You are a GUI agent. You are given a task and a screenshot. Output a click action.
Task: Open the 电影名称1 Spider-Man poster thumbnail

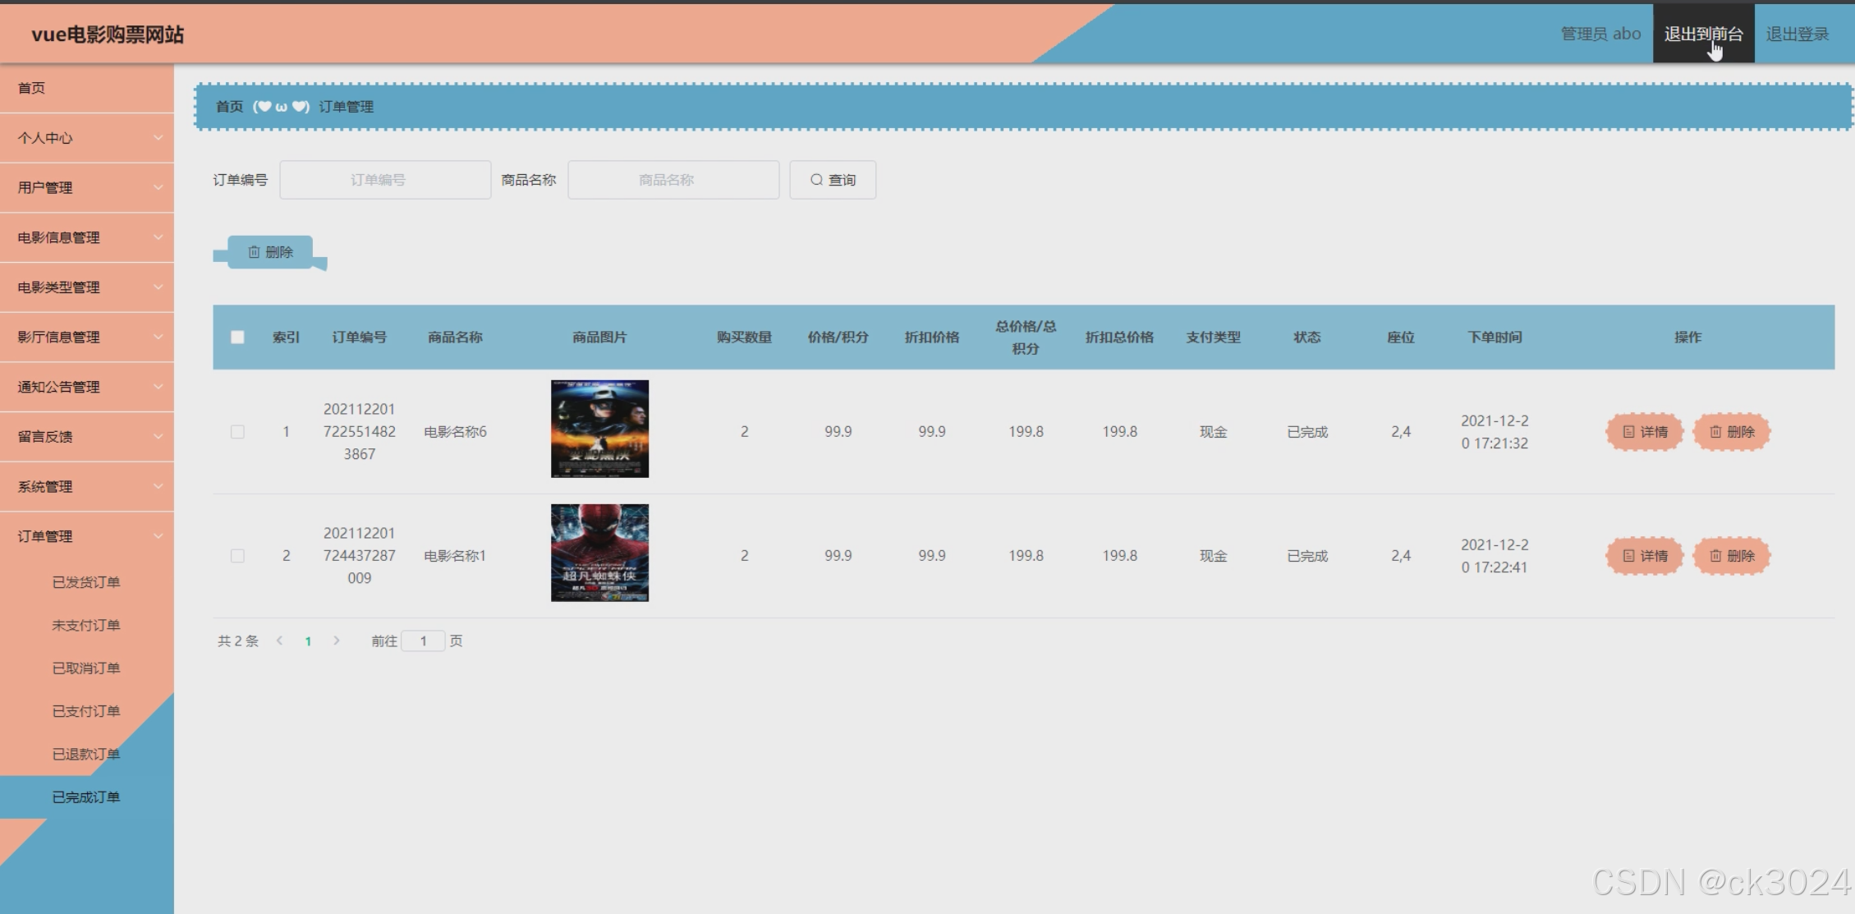tap(599, 553)
